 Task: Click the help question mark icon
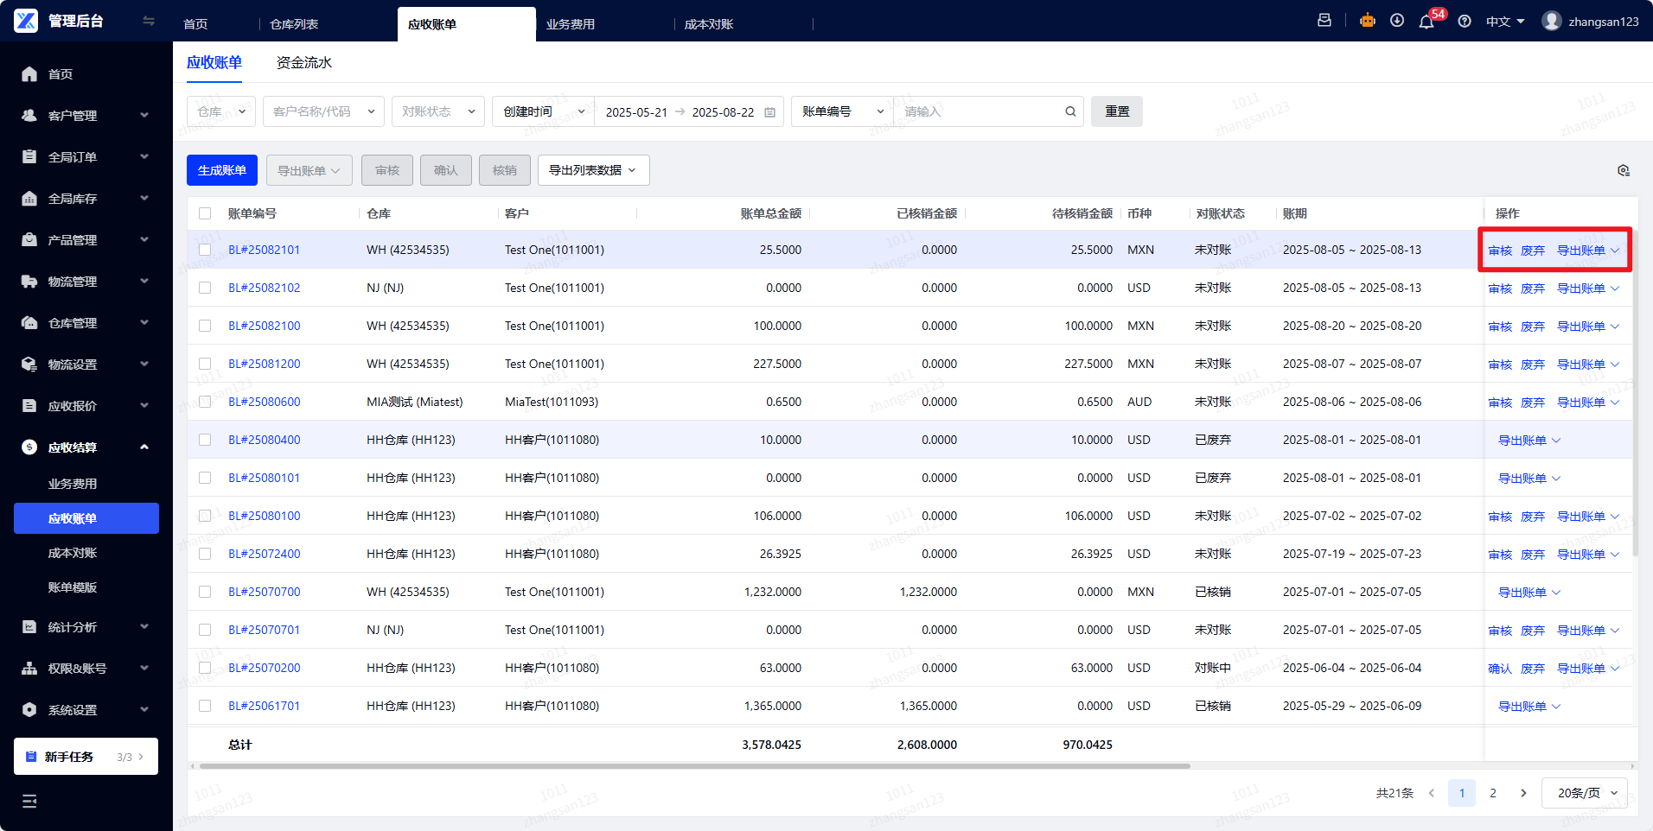[1465, 22]
